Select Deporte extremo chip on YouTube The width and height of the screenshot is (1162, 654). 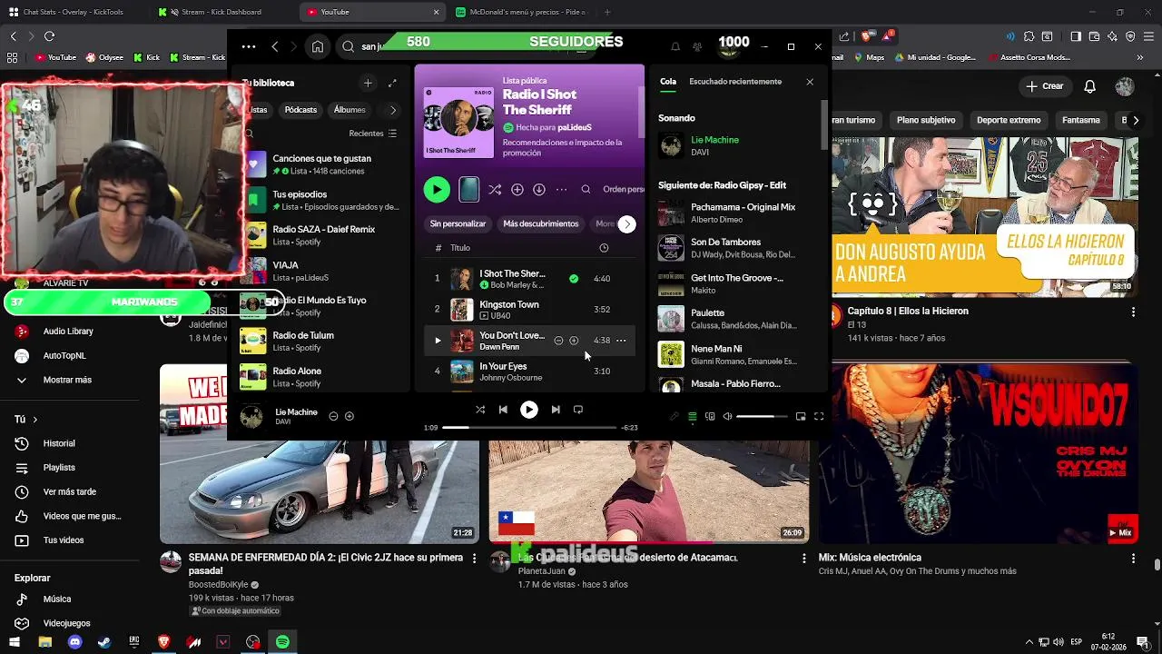[x=1009, y=120]
